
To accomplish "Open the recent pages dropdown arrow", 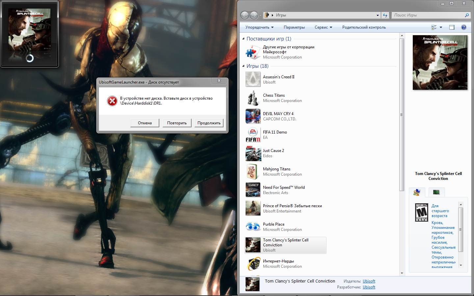I will tap(260, 15).
